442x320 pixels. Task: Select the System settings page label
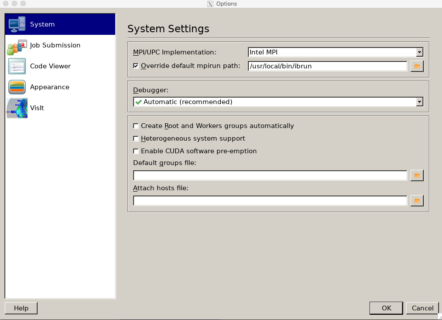(42, 24)
